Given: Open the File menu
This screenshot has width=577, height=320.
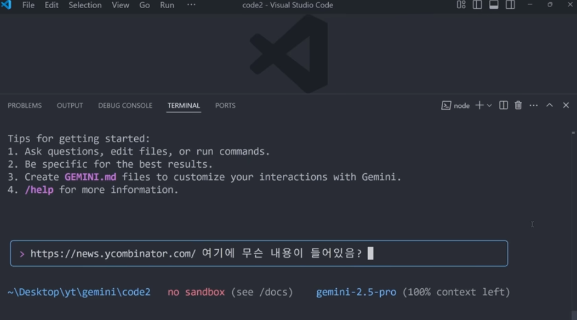Looking at the screenshot, I should [28, 5].
